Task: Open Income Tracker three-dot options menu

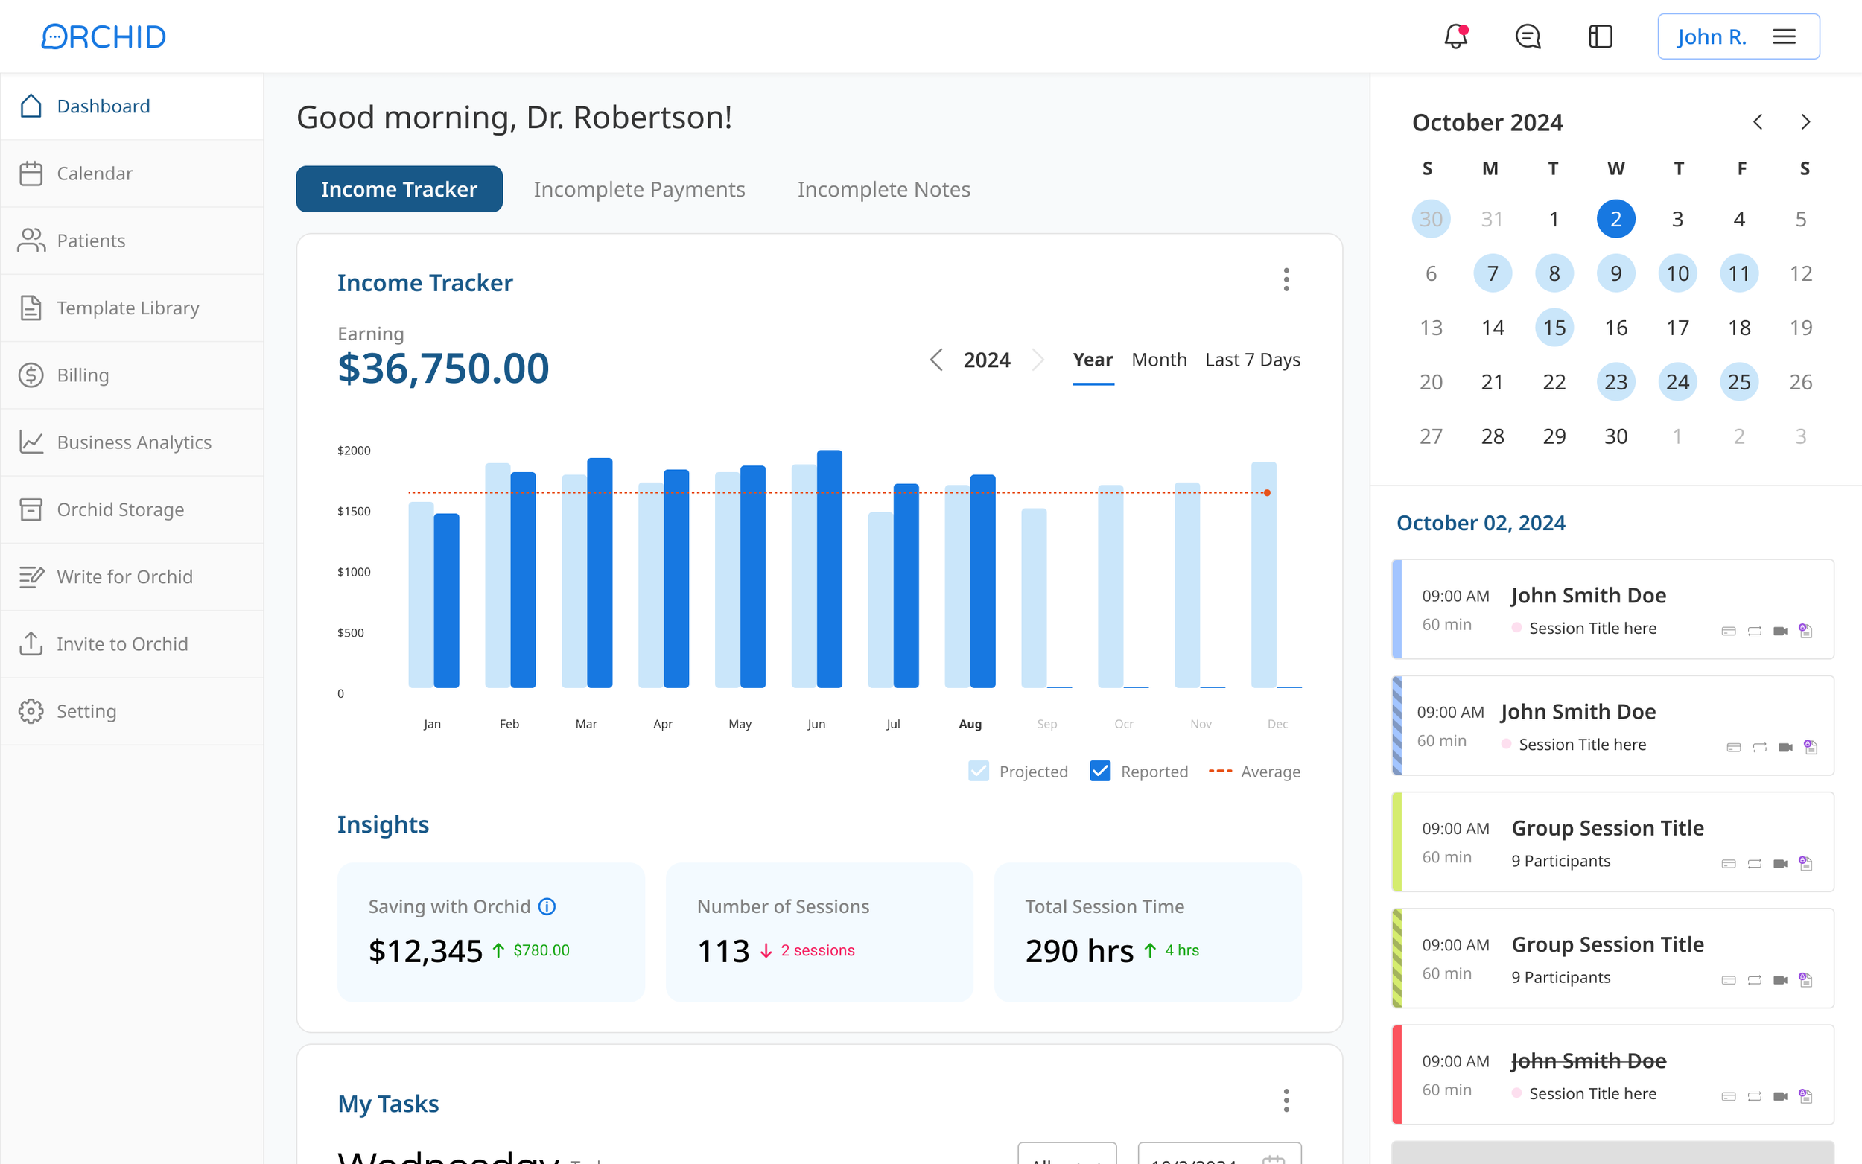Action: point(1286,279)
